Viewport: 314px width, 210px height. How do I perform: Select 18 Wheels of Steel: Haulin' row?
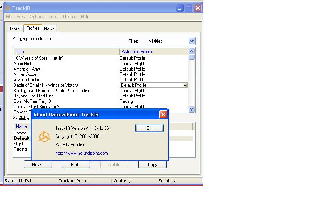38,58
